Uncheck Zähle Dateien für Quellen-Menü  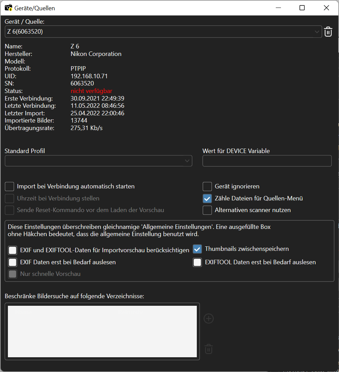click(207, 198)
